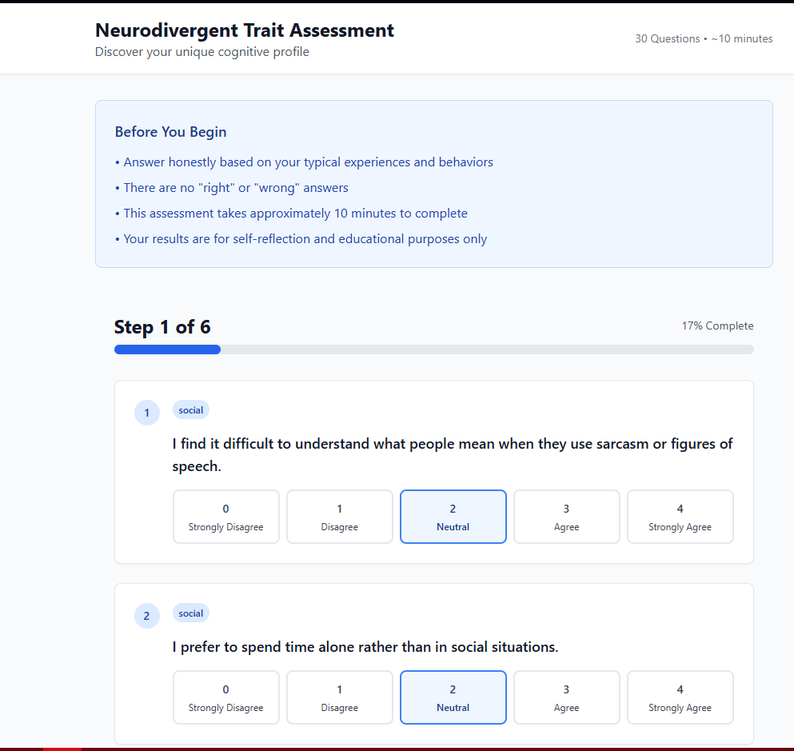
Task: Pick Agree for the sarcasm question
Action: click(567, 517)
